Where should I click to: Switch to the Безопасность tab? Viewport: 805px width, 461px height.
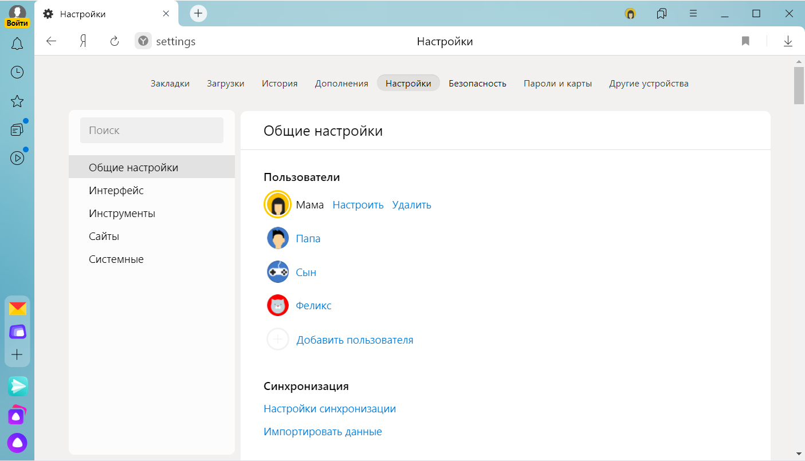(x=477, y=83)
